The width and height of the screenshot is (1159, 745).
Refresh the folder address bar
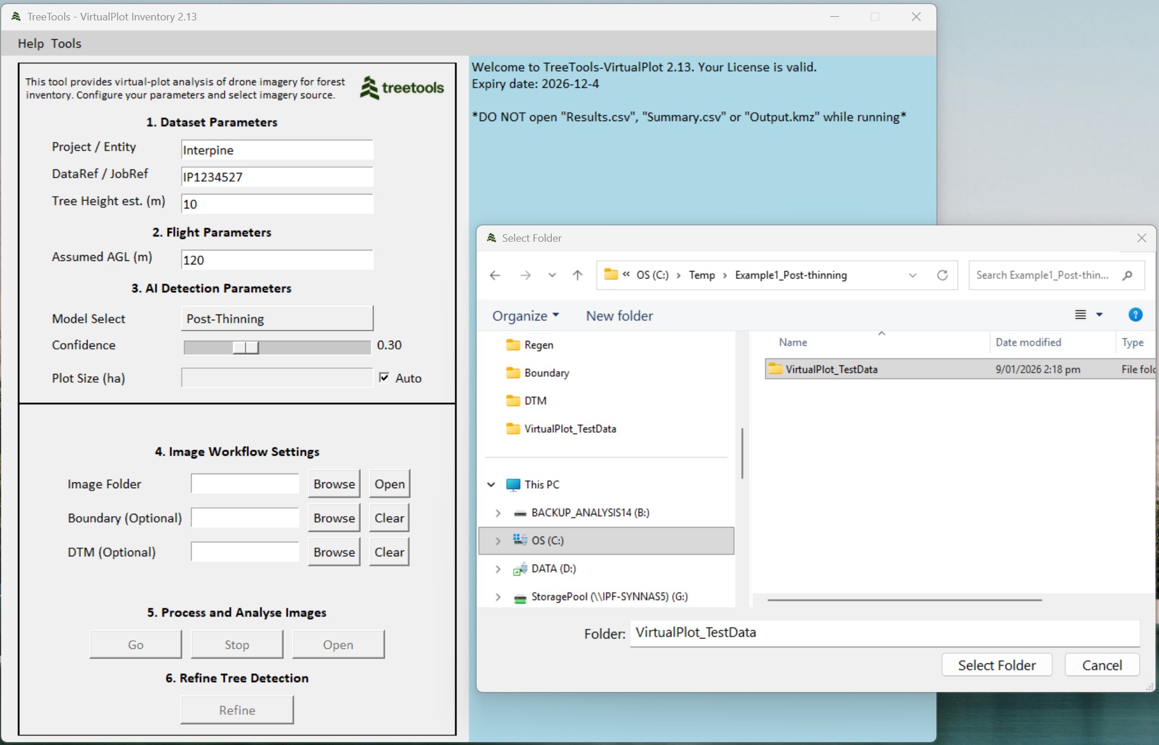(942, 275)
